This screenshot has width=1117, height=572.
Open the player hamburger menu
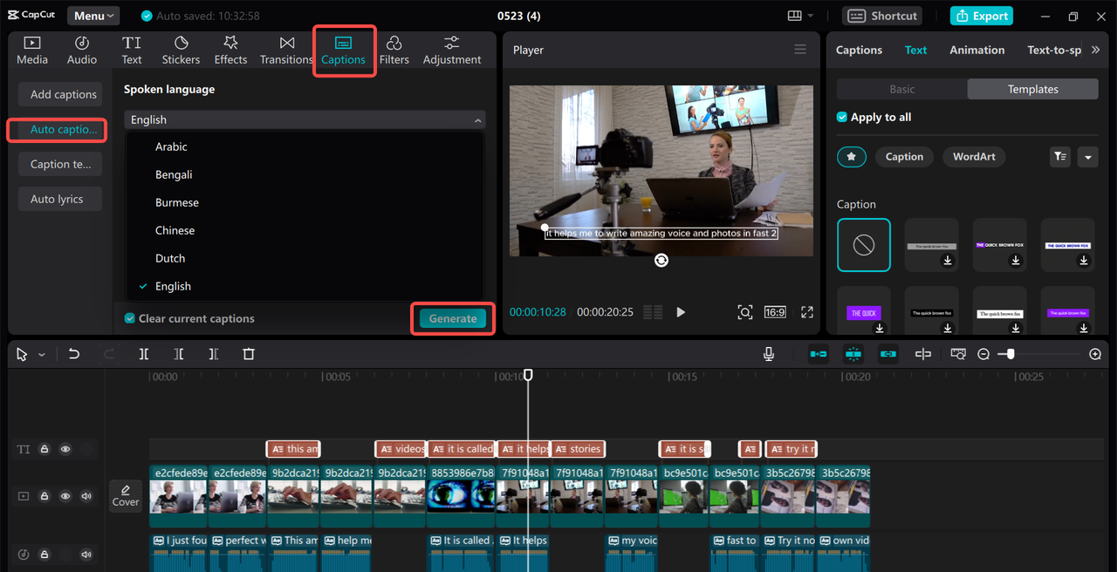point(800,50)
